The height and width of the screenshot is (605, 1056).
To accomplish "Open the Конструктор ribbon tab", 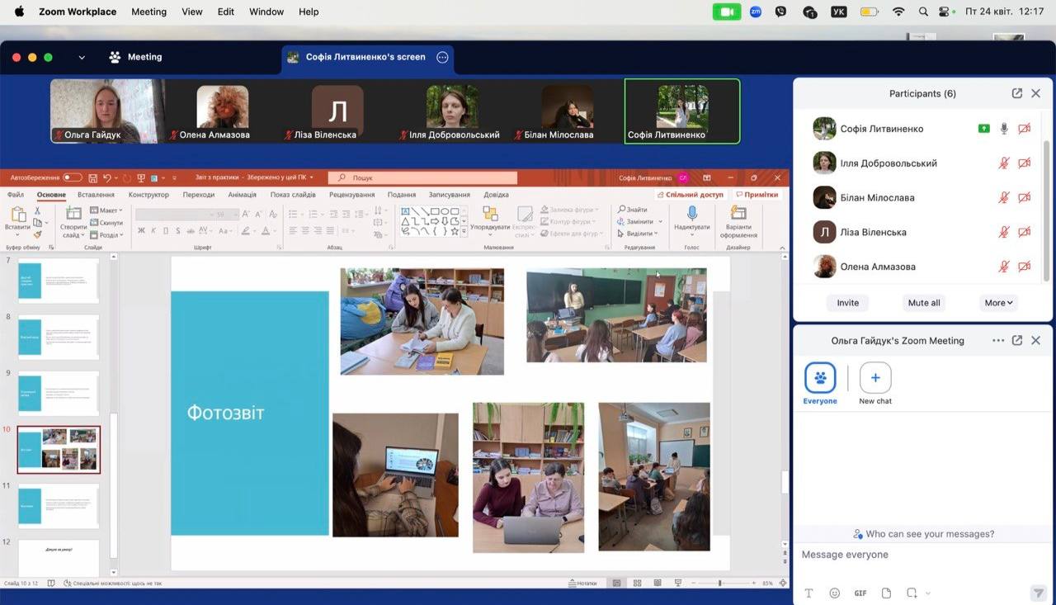I will coord(148,195).
